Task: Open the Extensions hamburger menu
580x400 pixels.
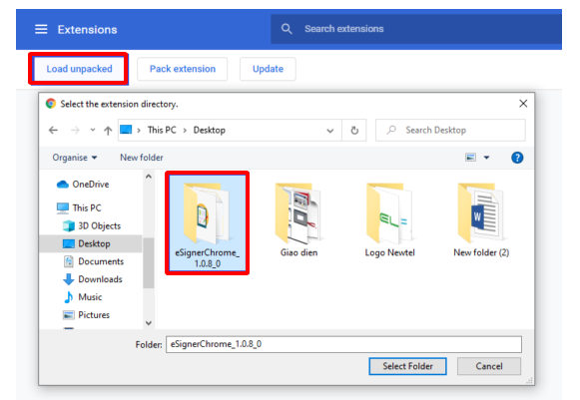Action: pyautogui.click(x=41, y=29)
